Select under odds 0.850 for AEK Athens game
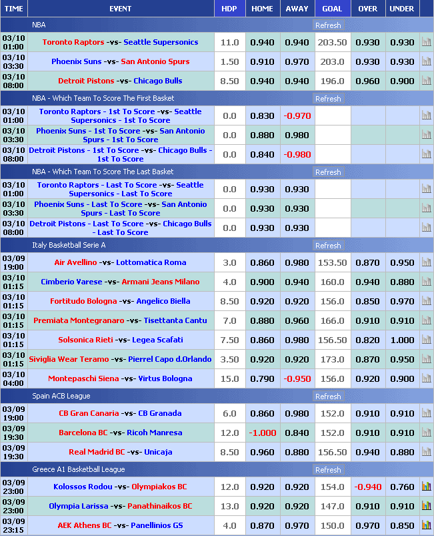This screenshot has height=536, width=434. coord(402,526)
